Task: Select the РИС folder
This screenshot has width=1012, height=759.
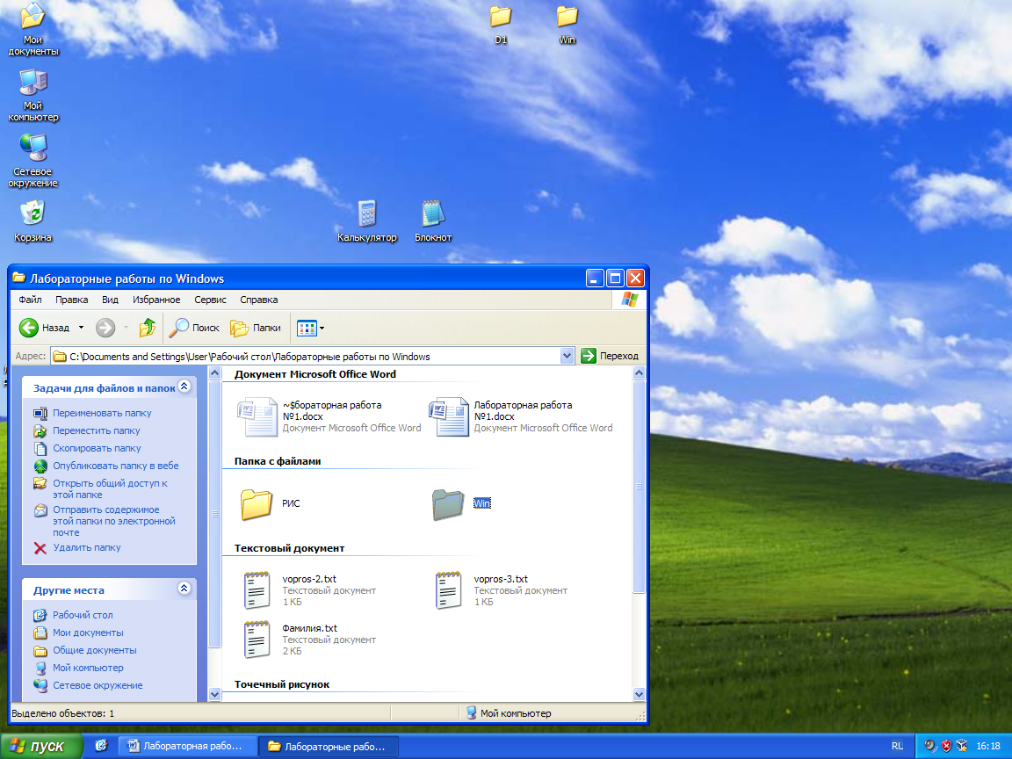Action: (270, 503)
